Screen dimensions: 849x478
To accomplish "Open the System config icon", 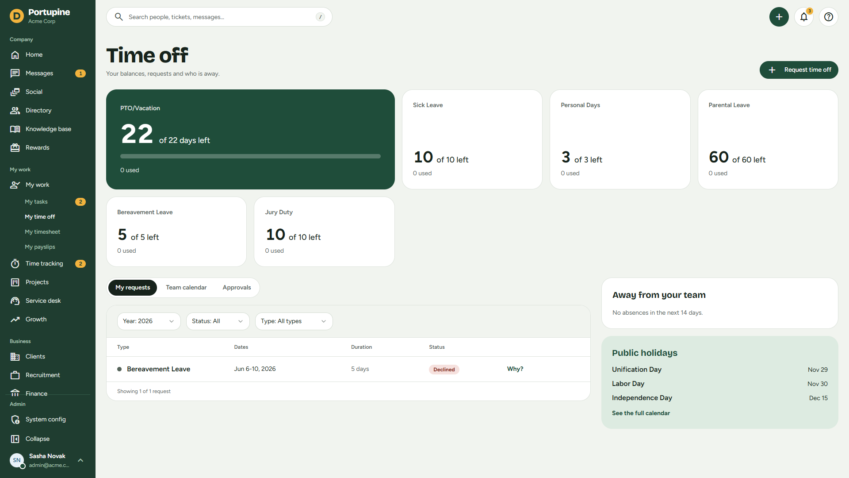I will tap(15, 420).
